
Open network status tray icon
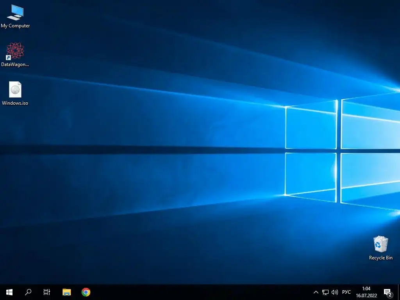click(325, 292)
